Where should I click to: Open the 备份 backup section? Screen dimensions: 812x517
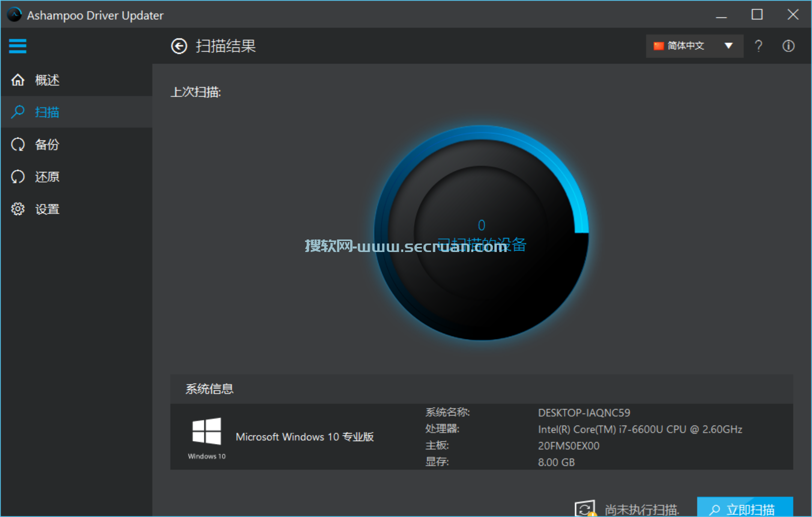tap(77, 144)
